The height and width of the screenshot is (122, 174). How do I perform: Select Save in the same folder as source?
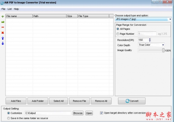pos(8,118)
